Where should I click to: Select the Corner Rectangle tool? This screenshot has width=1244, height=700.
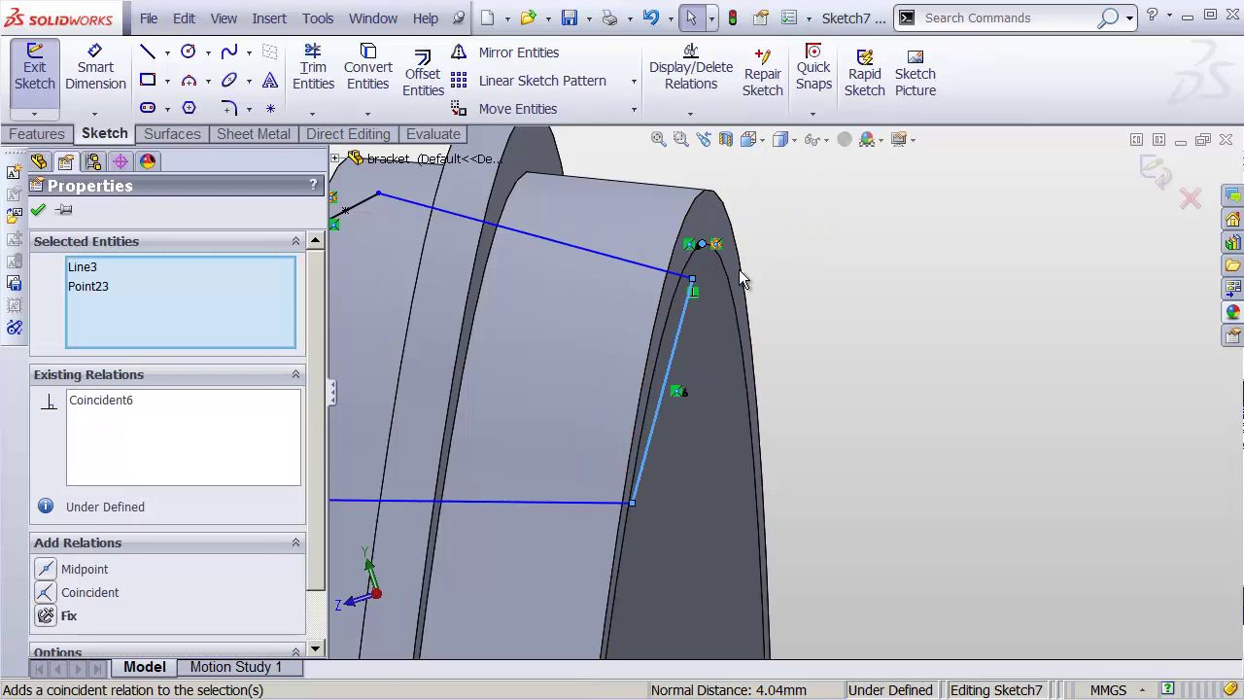pos(148,81)
